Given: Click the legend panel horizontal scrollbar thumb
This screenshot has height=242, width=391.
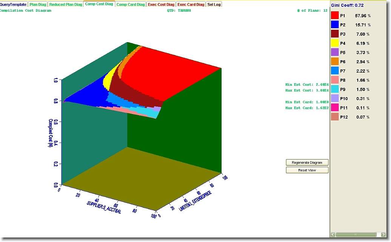Looking at the screenshot, I should coord(356,234).
